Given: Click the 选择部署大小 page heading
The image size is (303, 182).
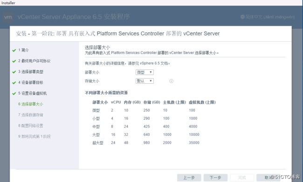Looking at the screenshot, I should point(97,47).
